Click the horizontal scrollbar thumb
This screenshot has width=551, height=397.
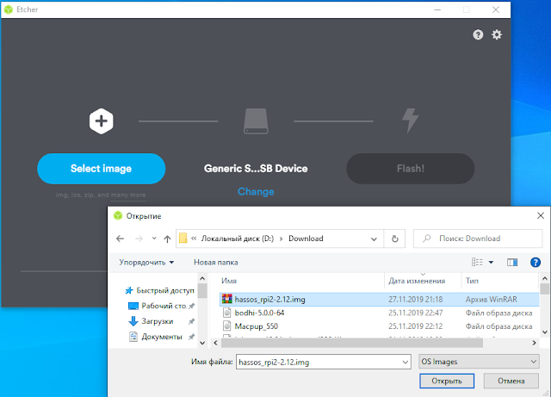pyautogui.click(x=352, y=343)
